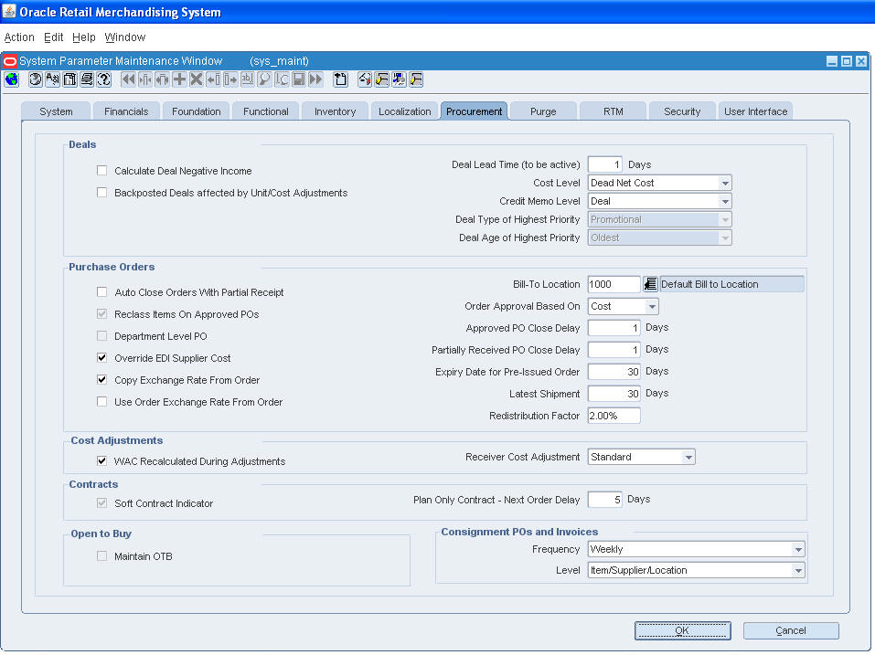The height and width of the screenshot is (655, 875).
Task: Open the Edit menu
Action: click(54, 37)
